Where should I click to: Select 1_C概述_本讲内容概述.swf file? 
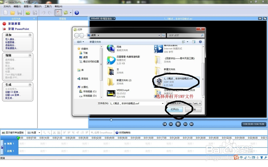tap(176, 82)
